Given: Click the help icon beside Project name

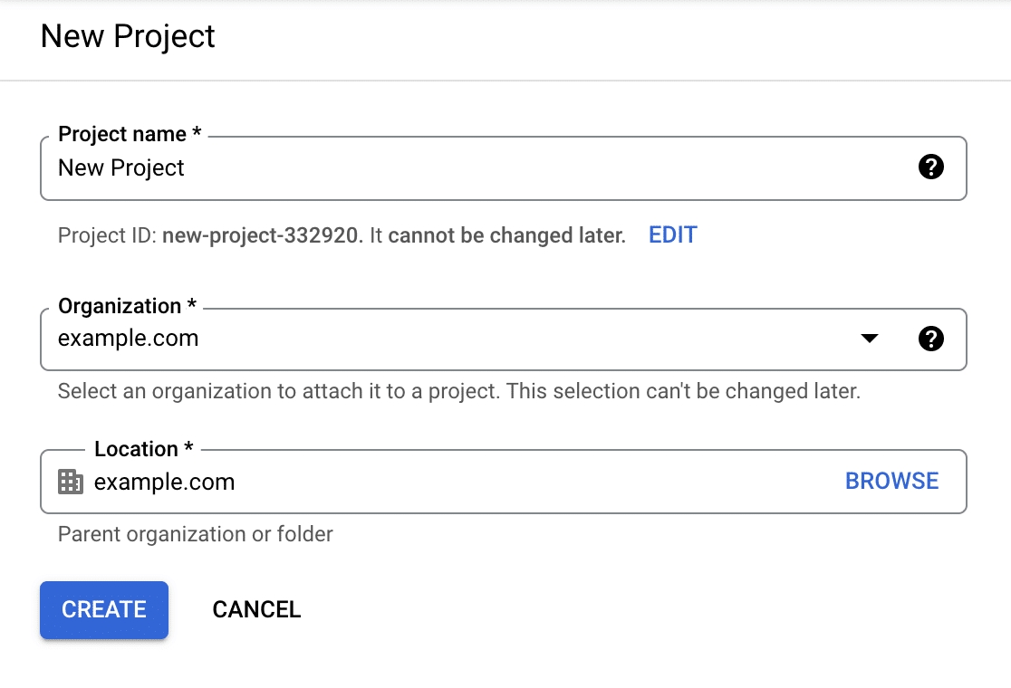Looking at the screenshot, I should click(x=930, y=167).
